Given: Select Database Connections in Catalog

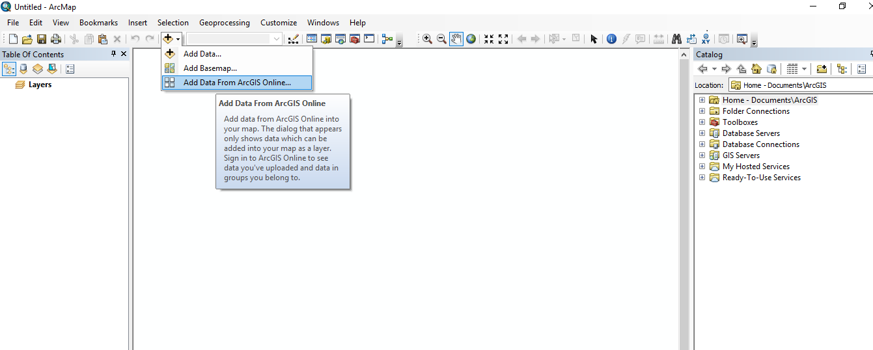Looking at the screenshot, I should pyautogui.click(x=761, y=144).
